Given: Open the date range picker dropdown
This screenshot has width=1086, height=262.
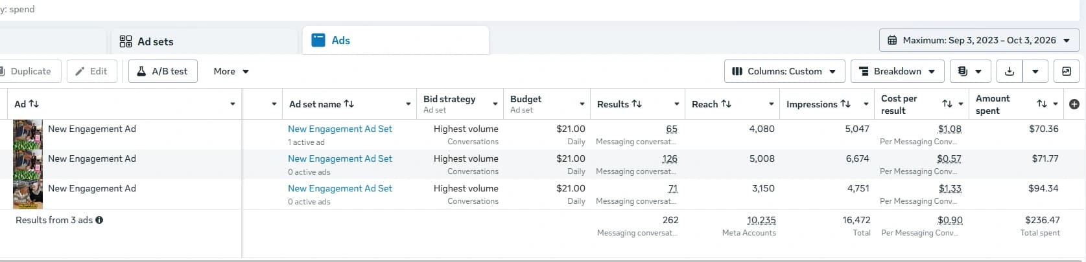Looking at the screenshot, I should (x=980, y=40).
